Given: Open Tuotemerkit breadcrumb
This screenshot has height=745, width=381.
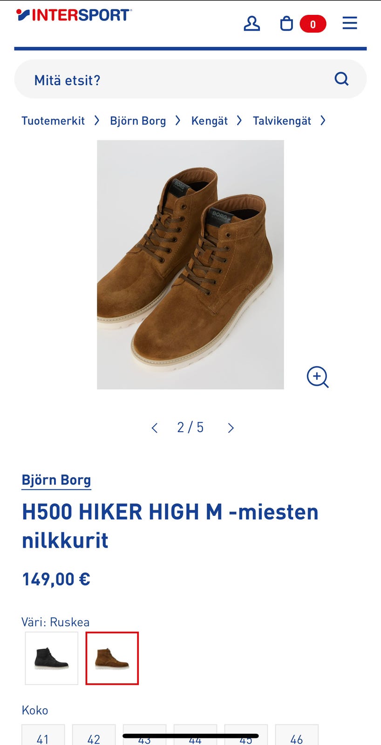Looking at the screenshot, I should pos(53,121).
